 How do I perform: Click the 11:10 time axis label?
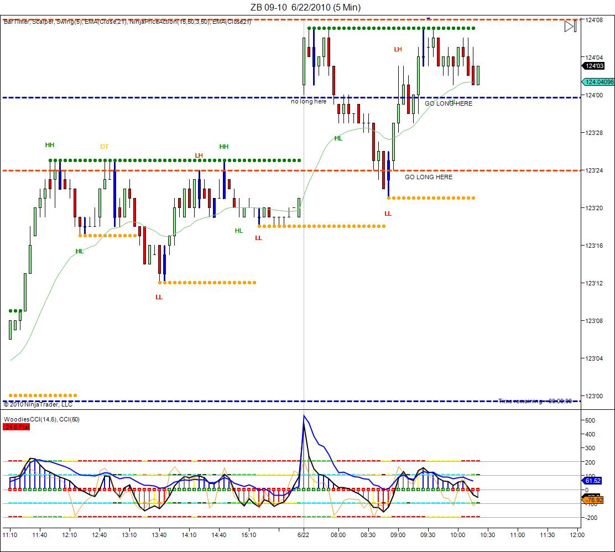pos(10,535)
